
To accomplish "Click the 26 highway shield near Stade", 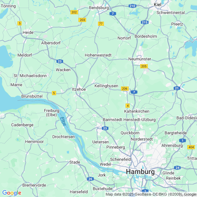I will click(x=90, y=179).
